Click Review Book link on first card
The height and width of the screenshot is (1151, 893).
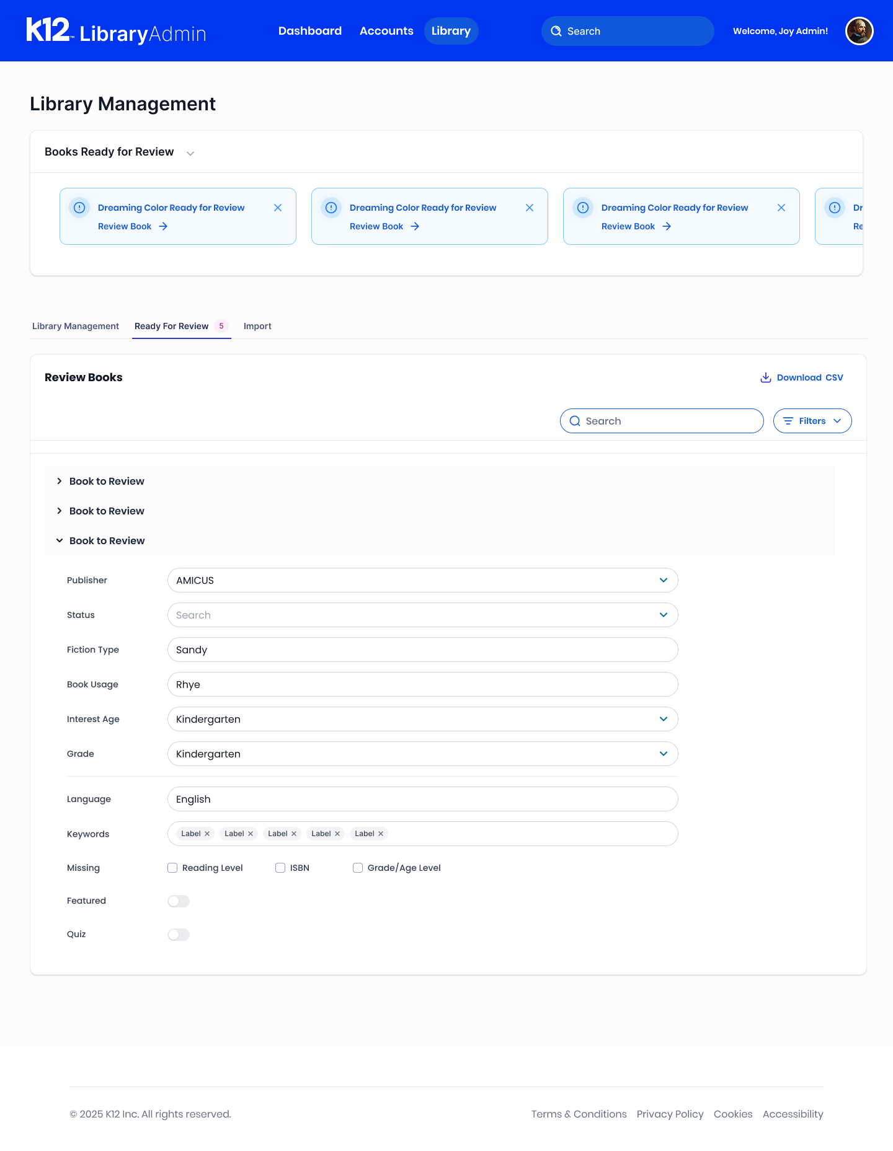(x=133, y=226)
